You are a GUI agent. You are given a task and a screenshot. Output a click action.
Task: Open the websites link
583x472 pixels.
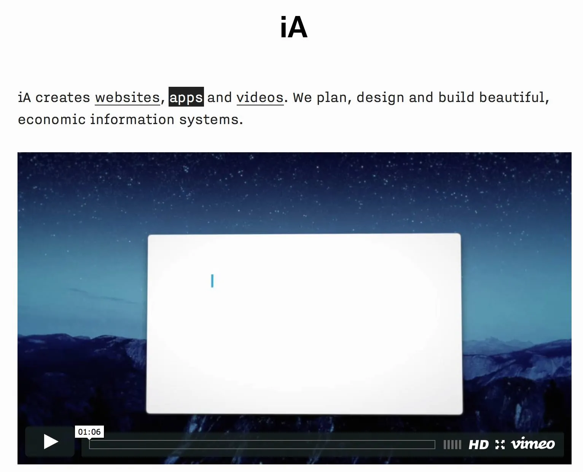(x=127, y=97)
